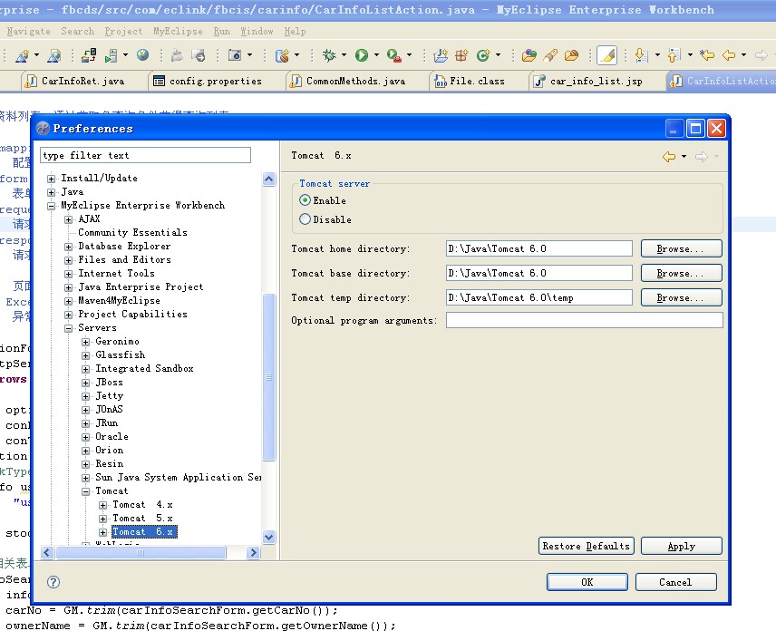This screenshot has width=776, height=631.
Task: Expand the Tomcat 5.x tree node
Action: (103, 519)
